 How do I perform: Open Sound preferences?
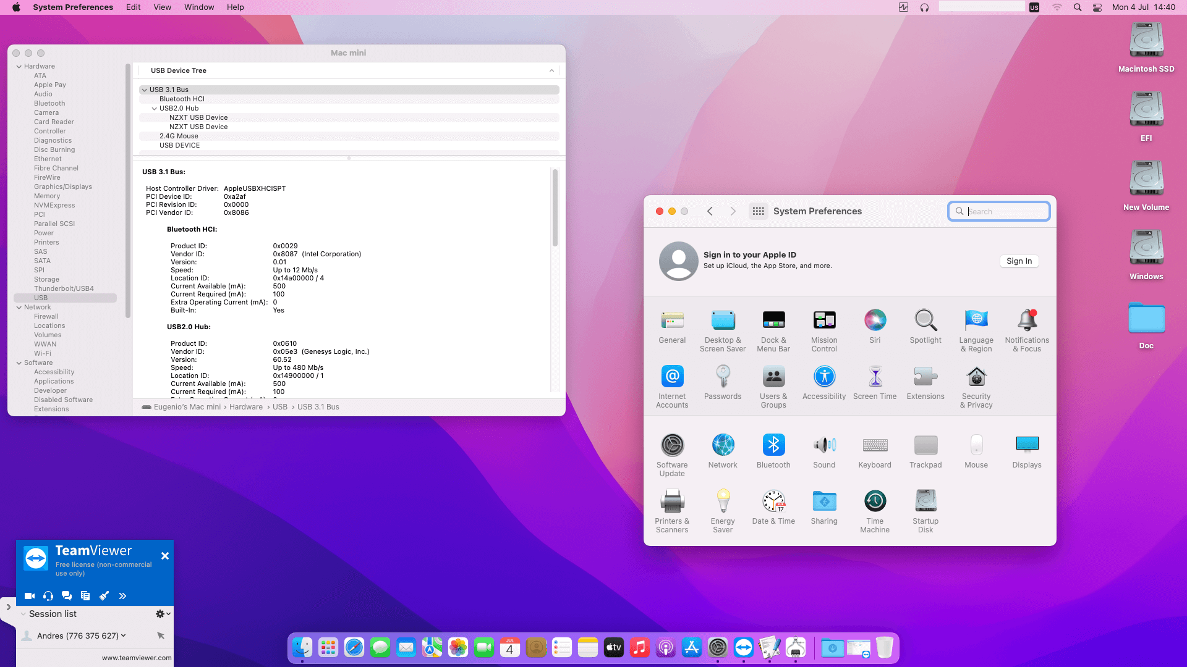point(824,451)
